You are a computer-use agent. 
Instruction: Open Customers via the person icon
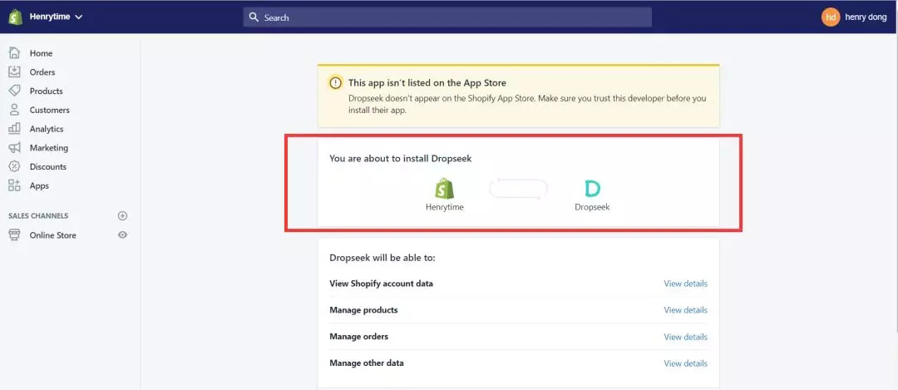pos(14,110)
